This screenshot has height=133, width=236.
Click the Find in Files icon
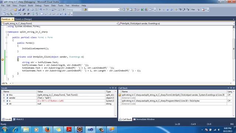[85, 10]
